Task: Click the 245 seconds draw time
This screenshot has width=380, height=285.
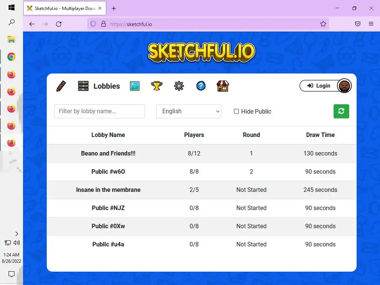Action: click(320, 190)
